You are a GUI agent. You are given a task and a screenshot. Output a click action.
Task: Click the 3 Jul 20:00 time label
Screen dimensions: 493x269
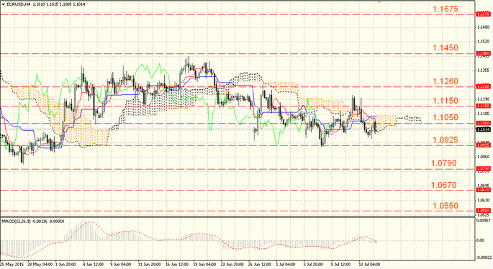[313, 265]
